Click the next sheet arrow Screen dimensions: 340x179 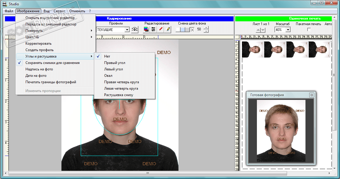263,30
